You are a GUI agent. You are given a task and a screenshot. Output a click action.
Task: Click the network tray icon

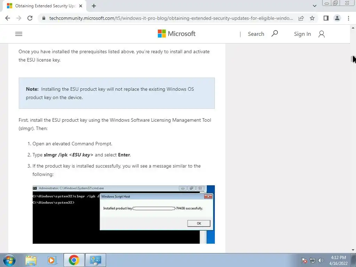pos(313,260)
